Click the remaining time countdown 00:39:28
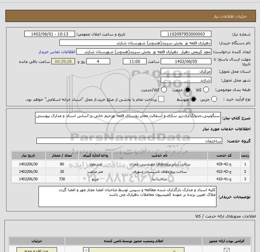Screen dimensions: 260x252 pyautogui.click(x=63, y=62)
